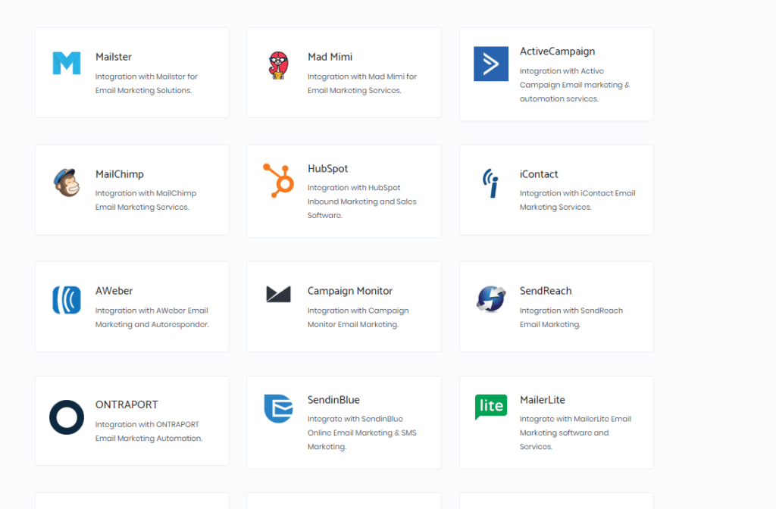Click the SendinBlue envelope logo

[279, 408]
